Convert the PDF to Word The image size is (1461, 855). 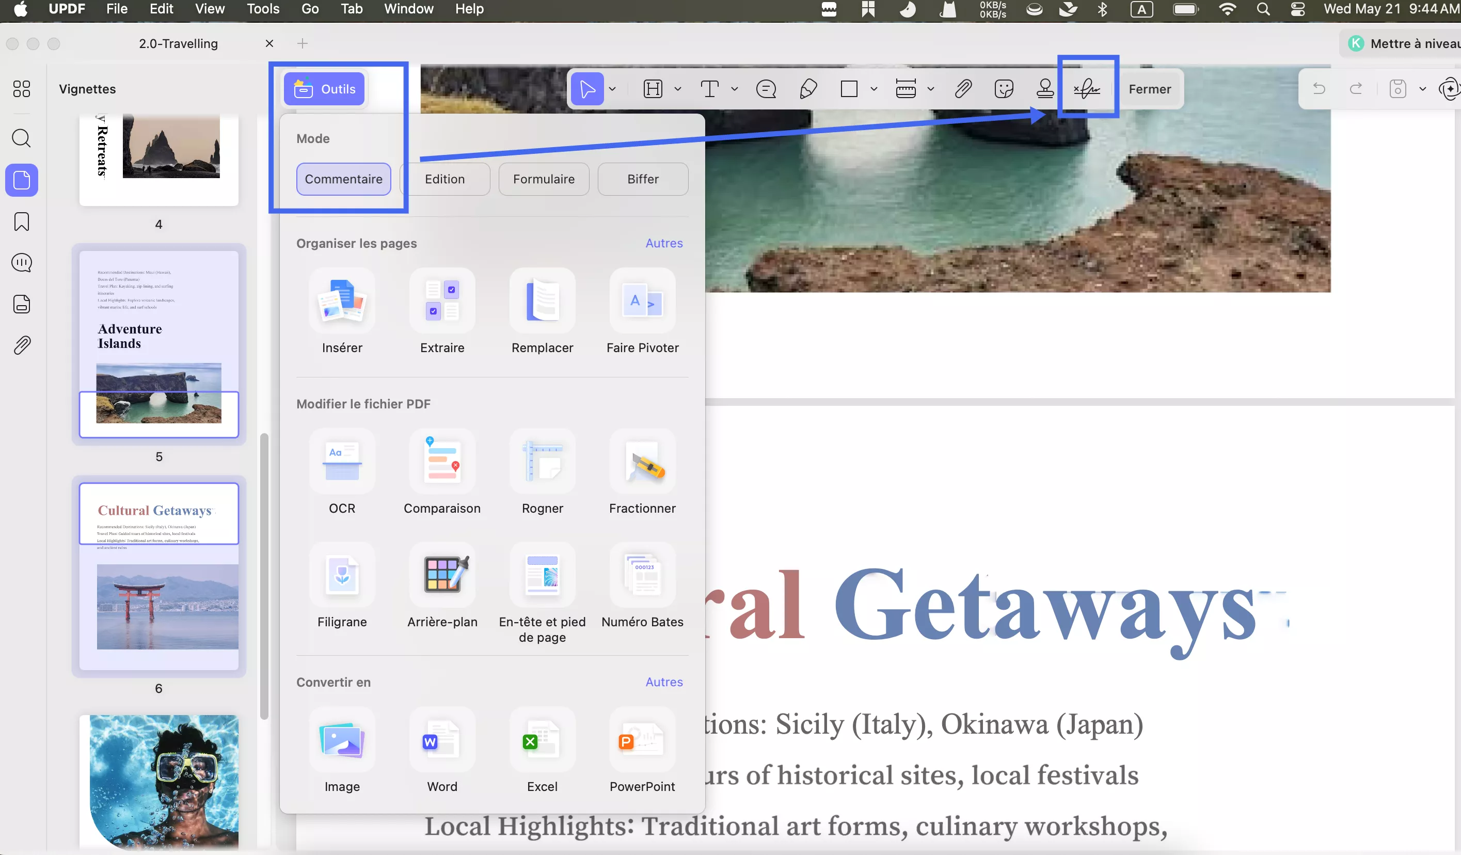[442, 739]
